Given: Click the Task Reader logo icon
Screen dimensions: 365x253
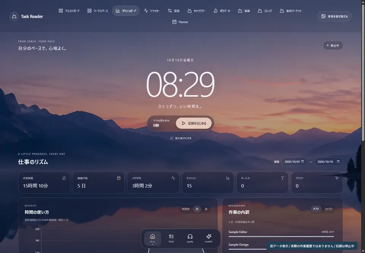Looking at the screenshot, I should [x=14, y=16].
